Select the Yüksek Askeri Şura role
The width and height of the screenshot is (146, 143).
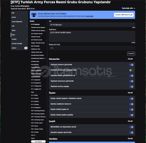point(37,52)
